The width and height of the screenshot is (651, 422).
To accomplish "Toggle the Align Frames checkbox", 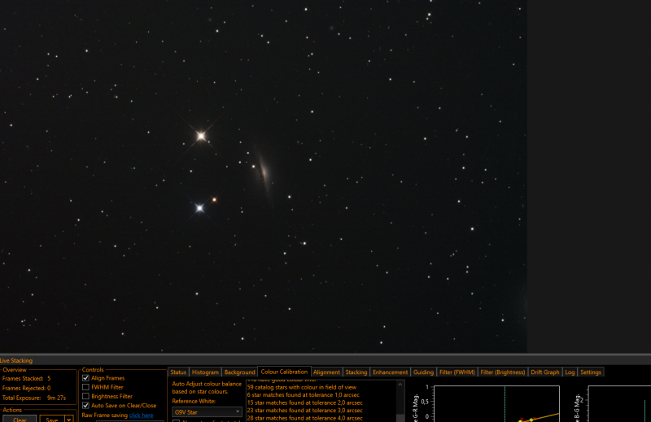I will coord(85,378).
